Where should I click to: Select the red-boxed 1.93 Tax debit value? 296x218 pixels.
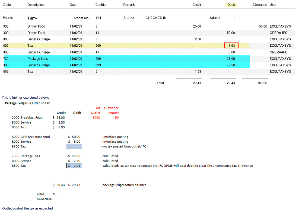coord(231,46)
